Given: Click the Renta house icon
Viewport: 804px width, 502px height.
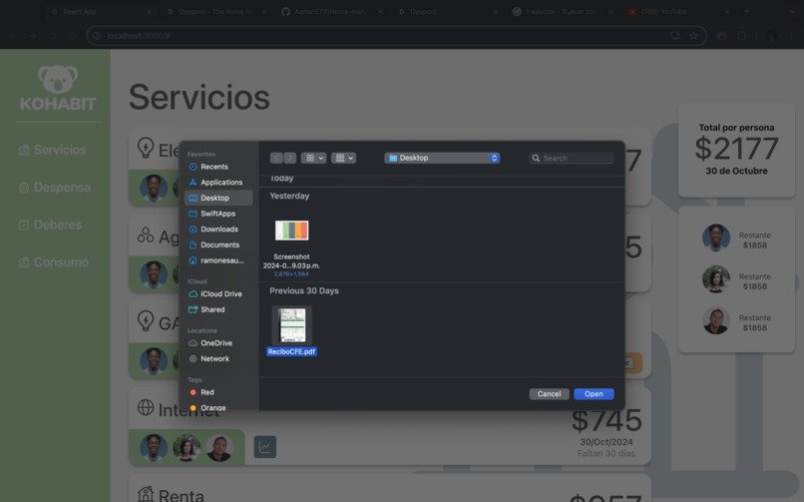Looking at the screenshot, I should coord(146,494).
